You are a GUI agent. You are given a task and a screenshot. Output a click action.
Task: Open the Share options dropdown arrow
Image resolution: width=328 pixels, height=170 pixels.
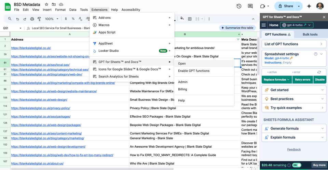[x=299, y=6]
